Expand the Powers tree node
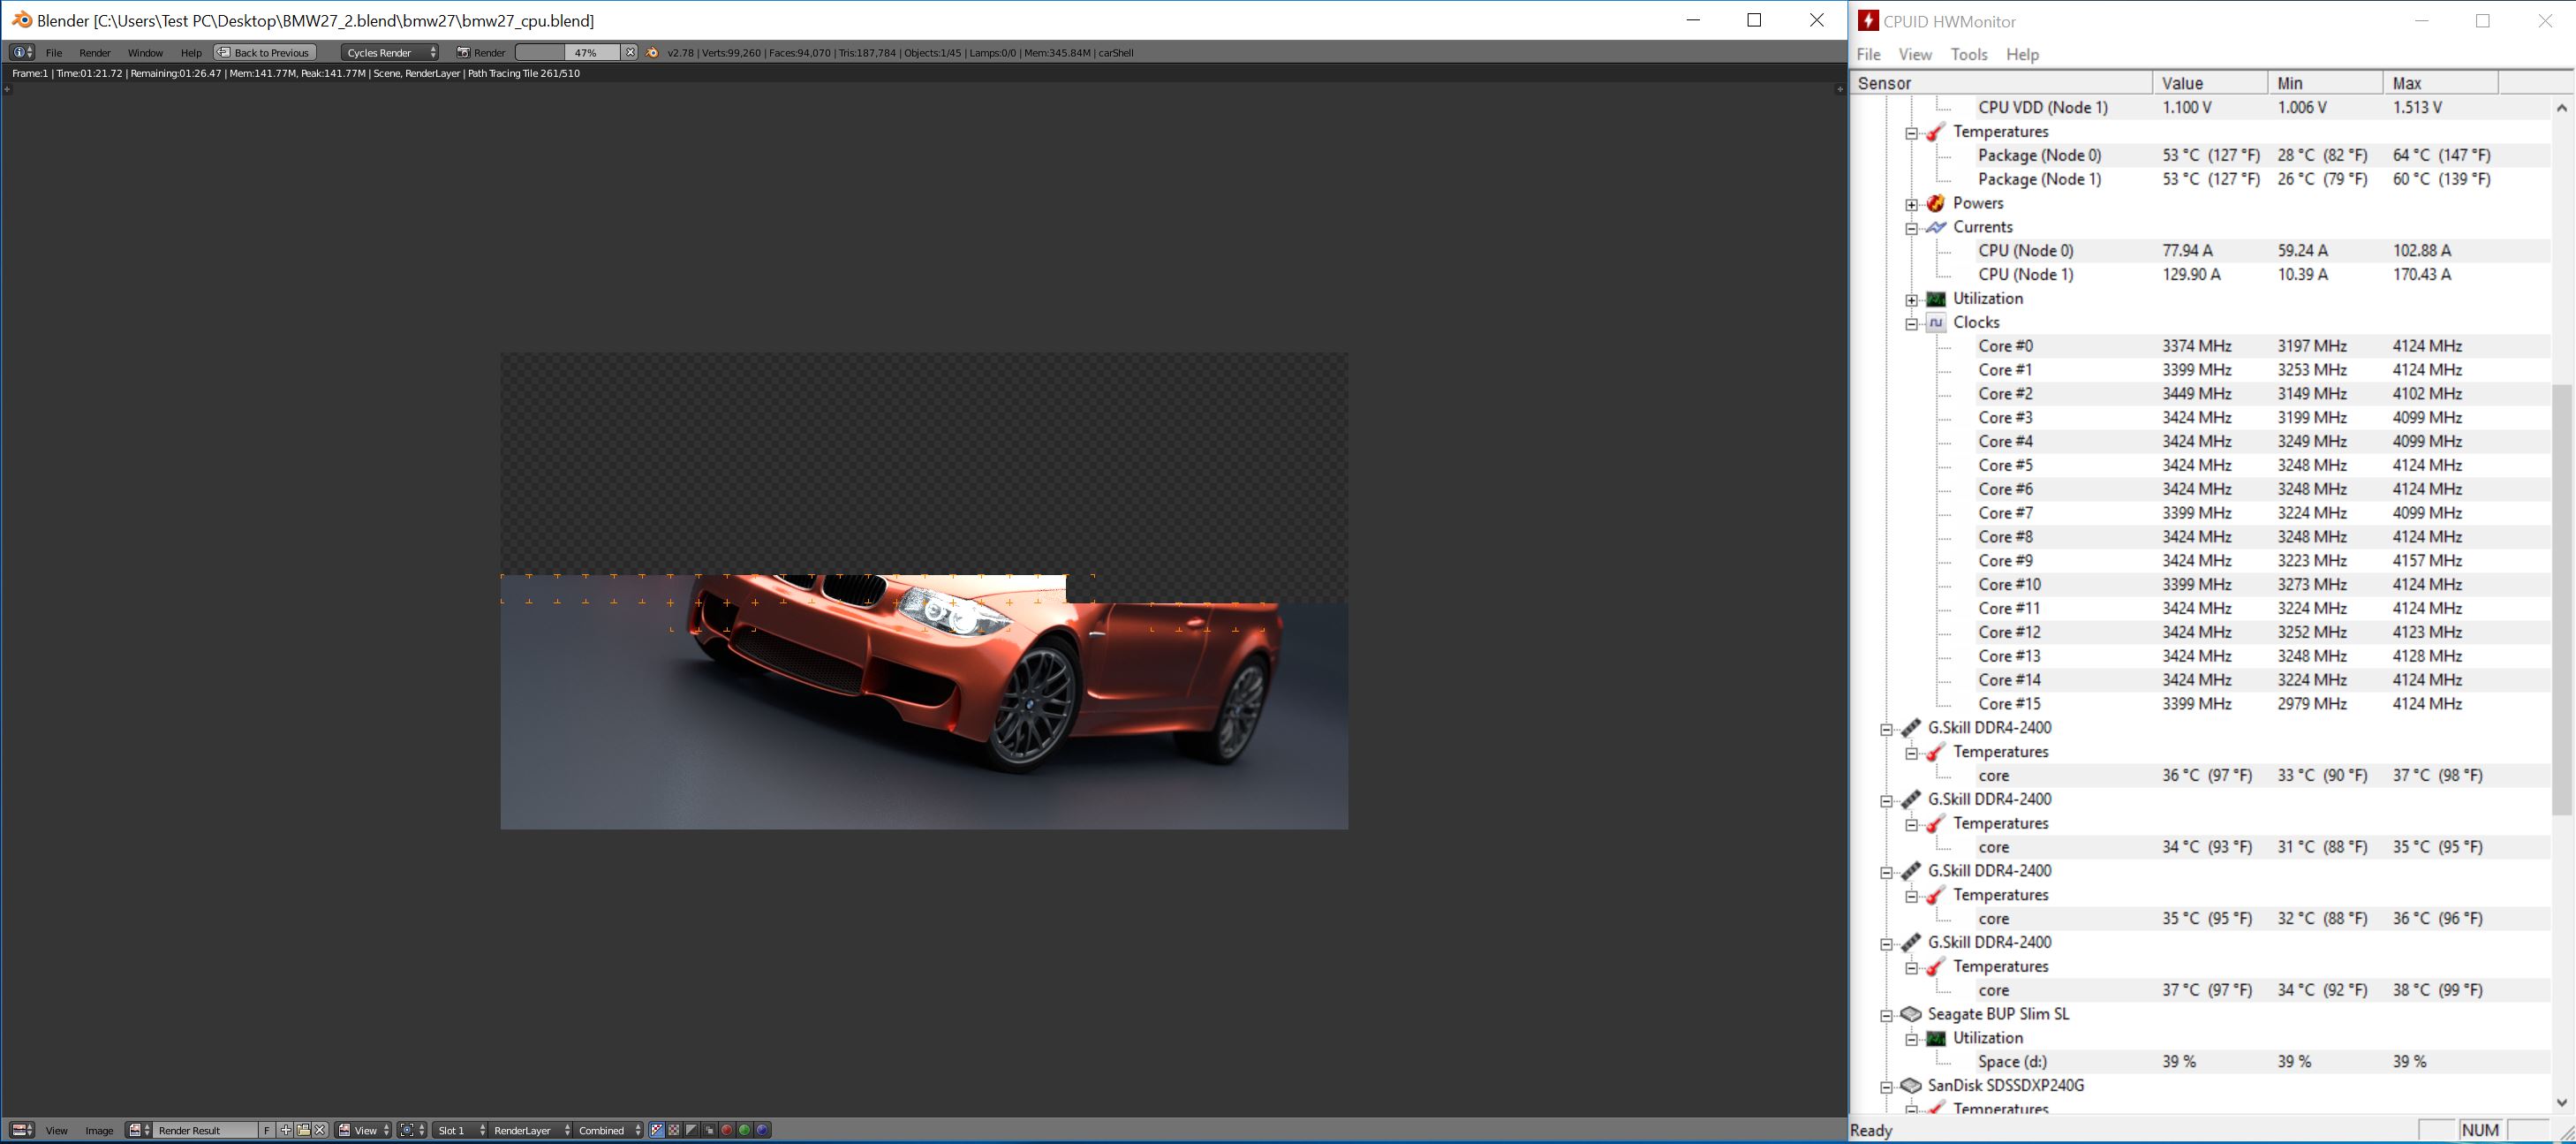Screen dimensions: 2576x1144 [x=1911, y=204]
